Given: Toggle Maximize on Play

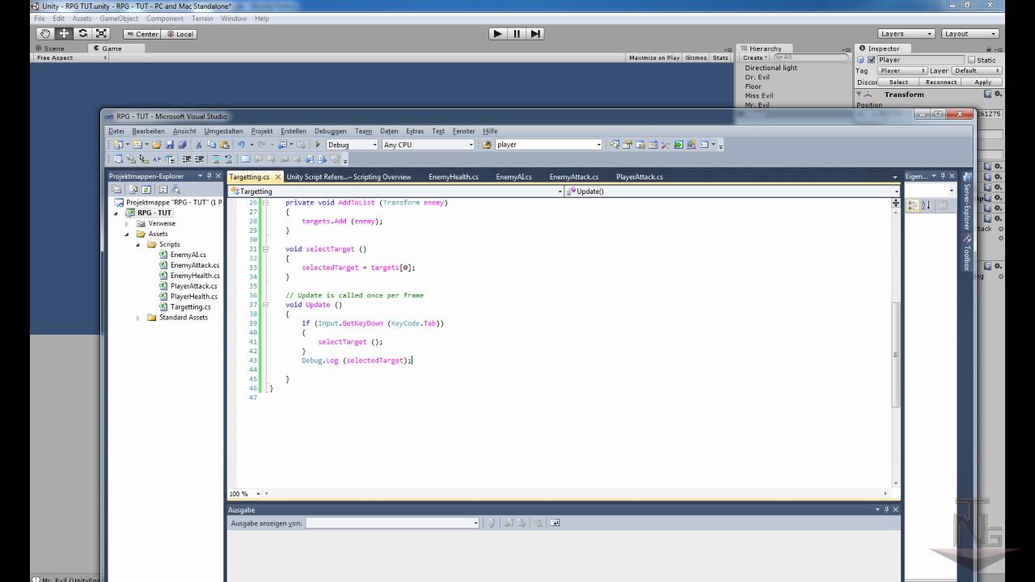Looking at the screenshot, I should click(654, 57).
